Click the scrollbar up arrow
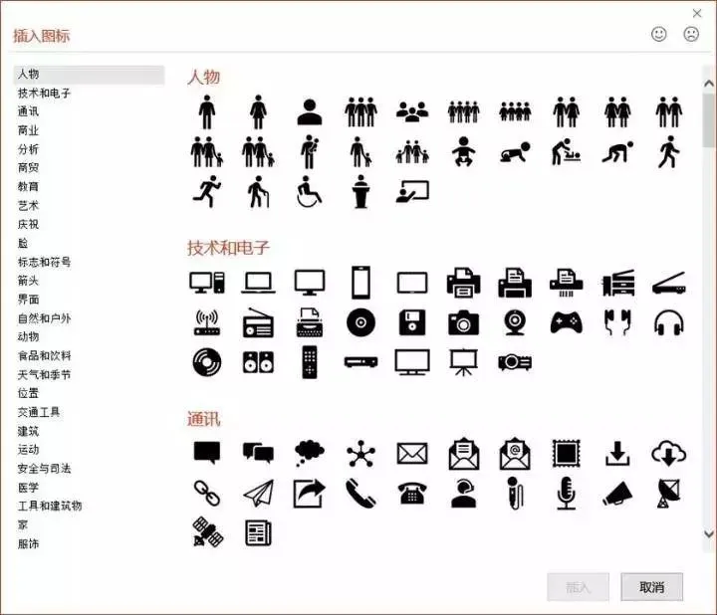The height and width of the screenshot is (615, 717). pyautogui.click(x=709, y=84)
